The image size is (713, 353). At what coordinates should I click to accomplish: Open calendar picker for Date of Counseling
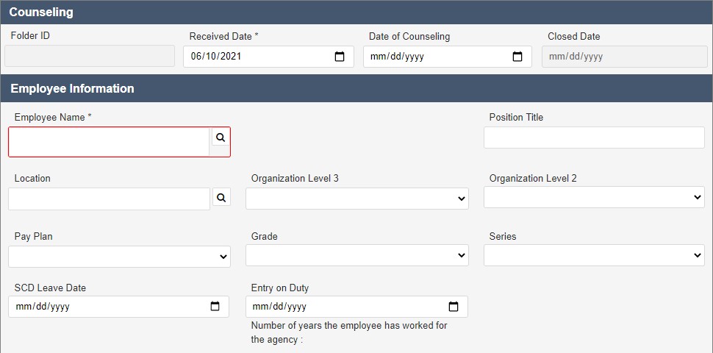point(517,57)
